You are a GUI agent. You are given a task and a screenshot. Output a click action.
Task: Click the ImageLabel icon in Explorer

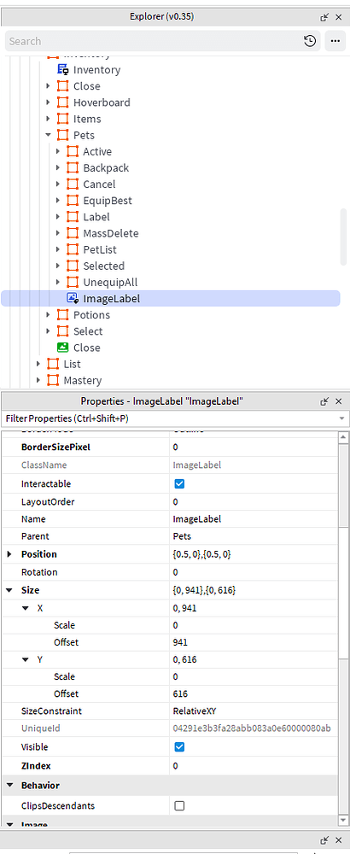pos(73,298)
